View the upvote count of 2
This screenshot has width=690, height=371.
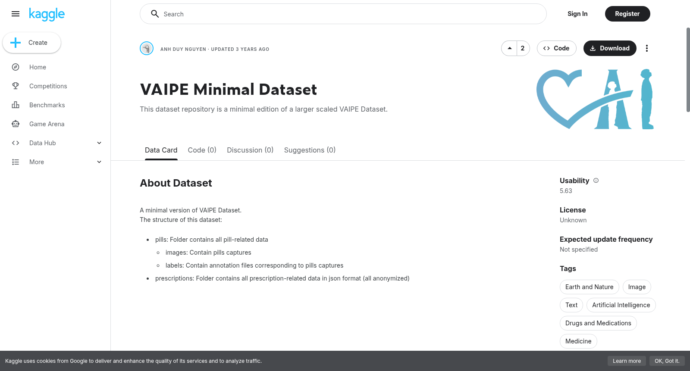523,48
